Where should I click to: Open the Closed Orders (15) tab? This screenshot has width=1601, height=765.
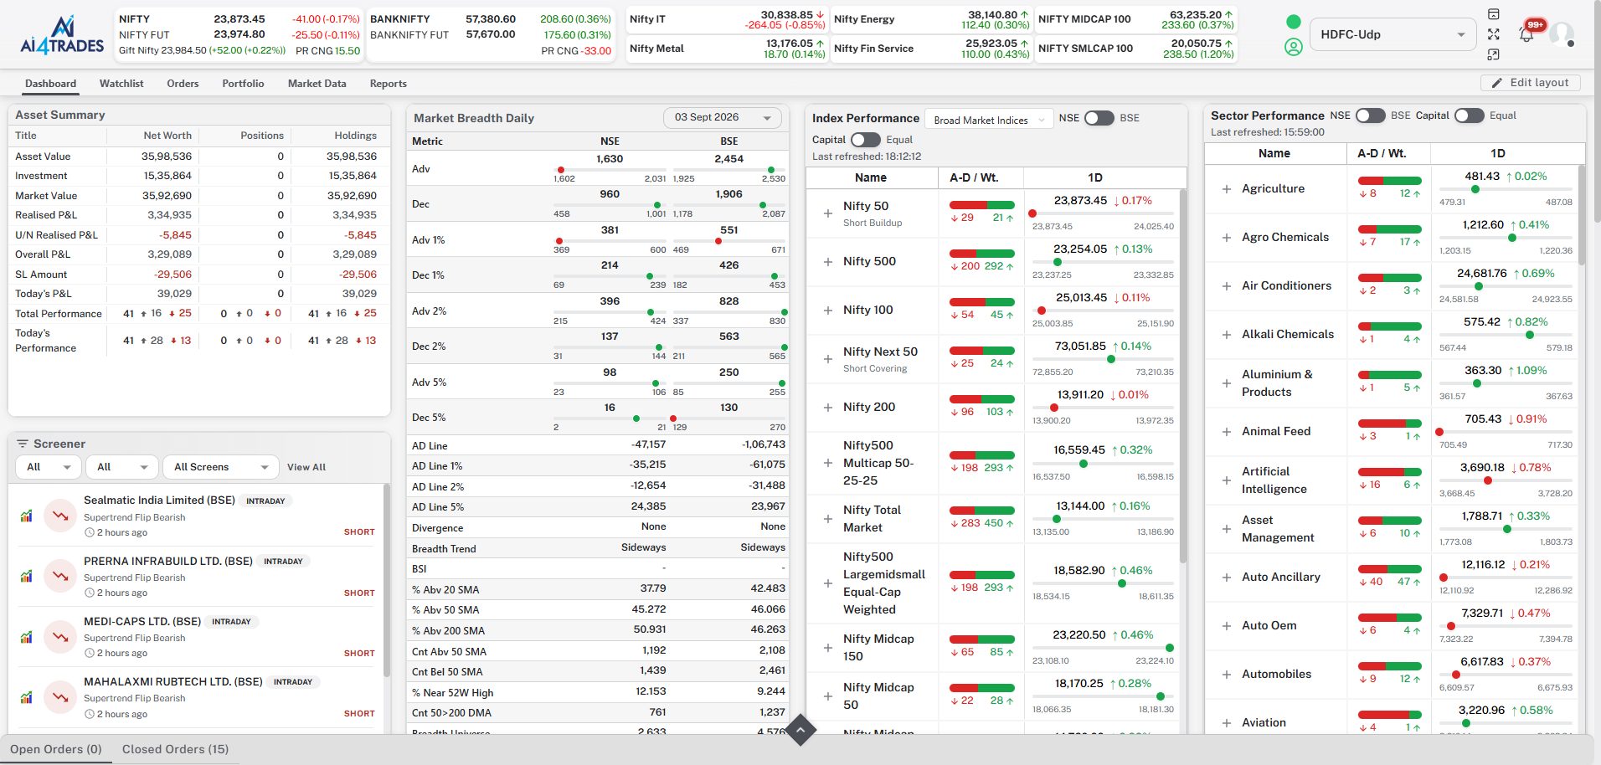pyautogui.click(x=175, y=749)
